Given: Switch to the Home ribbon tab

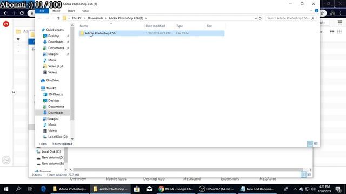Looking at the screenshot, I should (x=56, y=11).
